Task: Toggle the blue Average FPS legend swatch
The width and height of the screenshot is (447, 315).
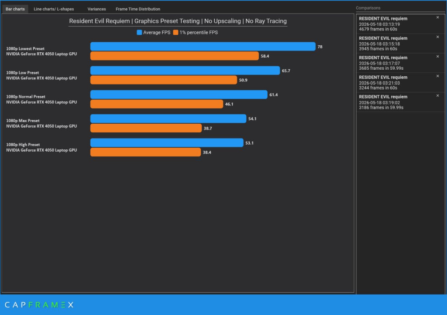Action: [x=139, y=32]
